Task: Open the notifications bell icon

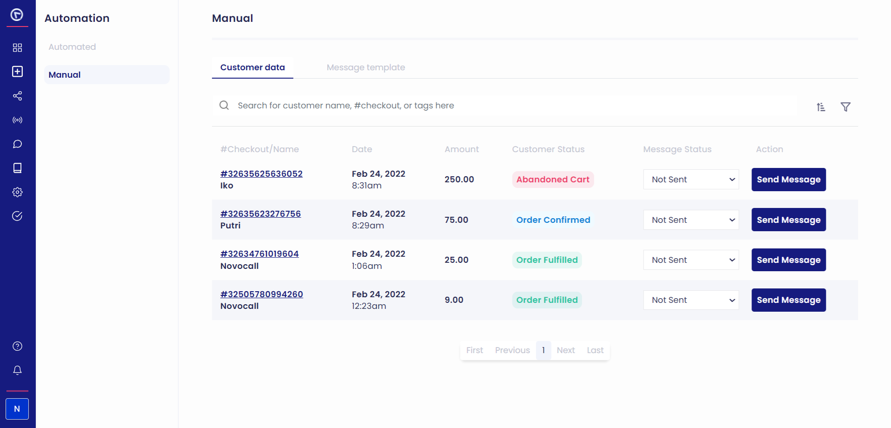Action: pyautogui.click(x=17, y=370)
